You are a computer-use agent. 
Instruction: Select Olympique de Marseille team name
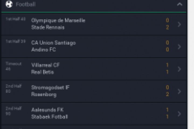click(58, 20)
